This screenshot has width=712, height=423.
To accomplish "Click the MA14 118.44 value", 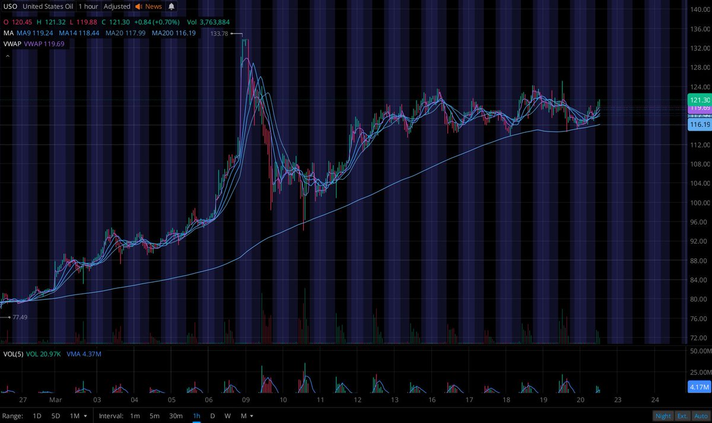I will point(78,33).
